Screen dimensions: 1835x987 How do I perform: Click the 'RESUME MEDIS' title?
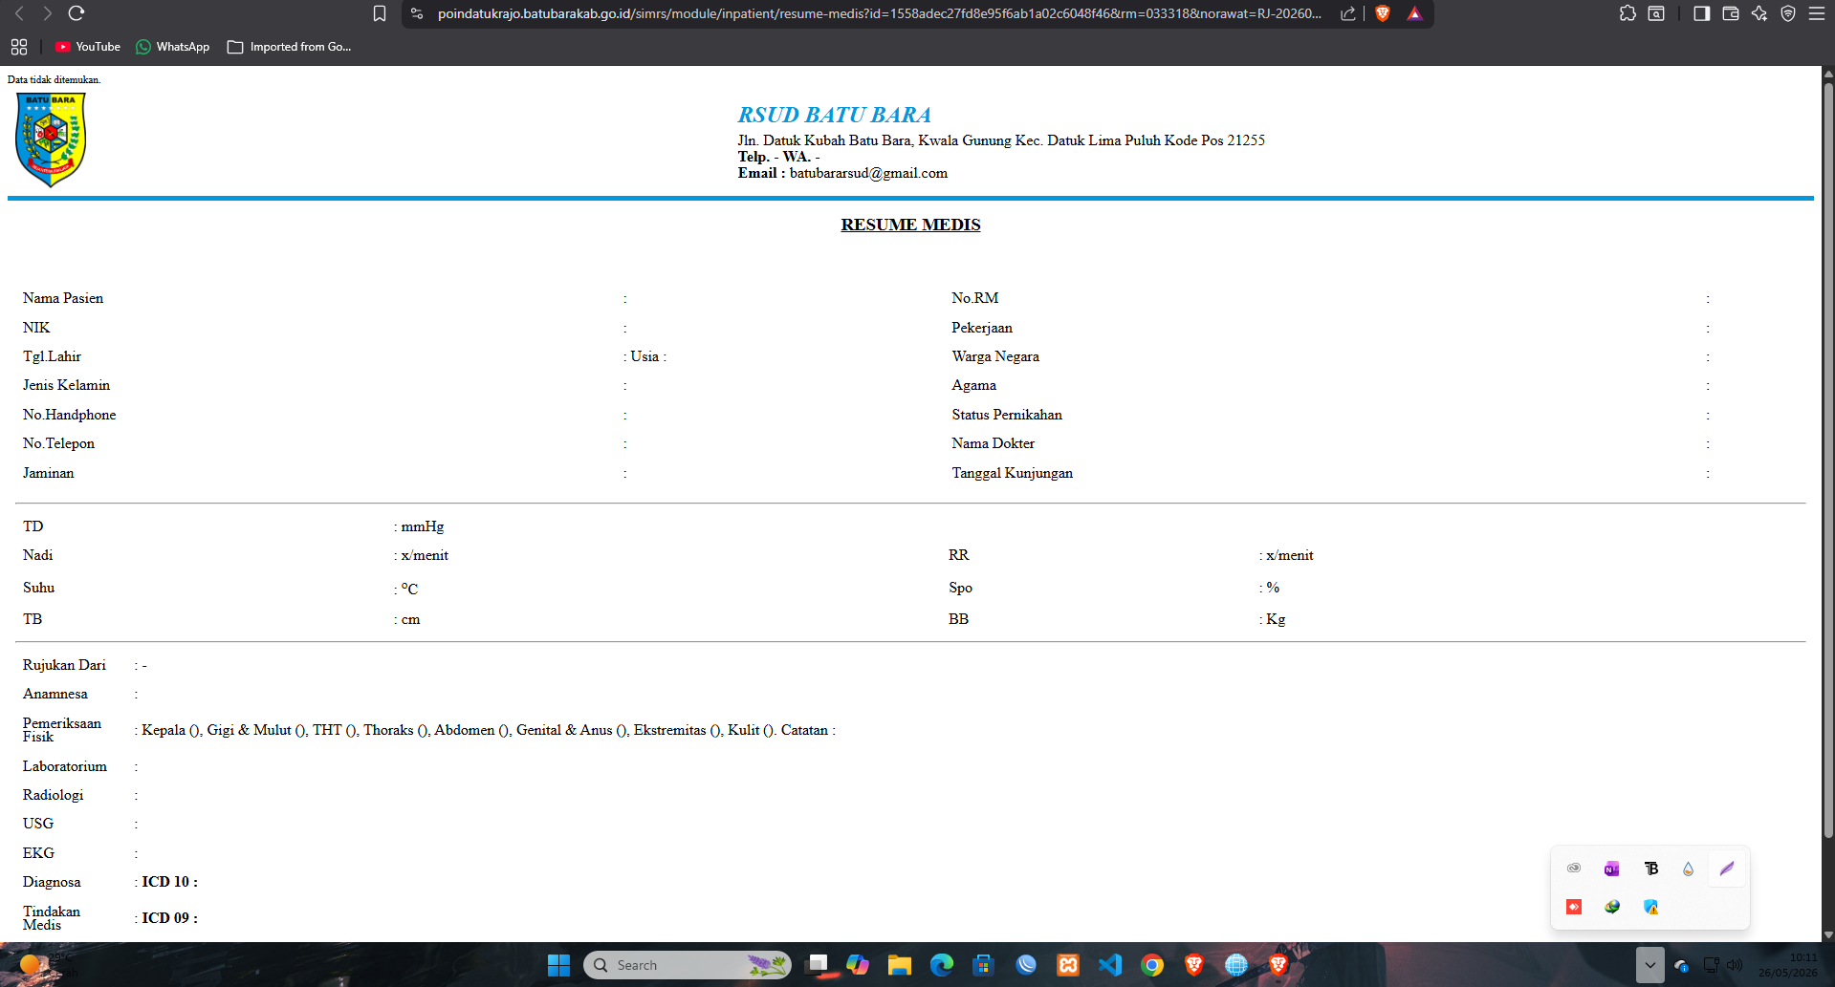click(x=910, y=225)
